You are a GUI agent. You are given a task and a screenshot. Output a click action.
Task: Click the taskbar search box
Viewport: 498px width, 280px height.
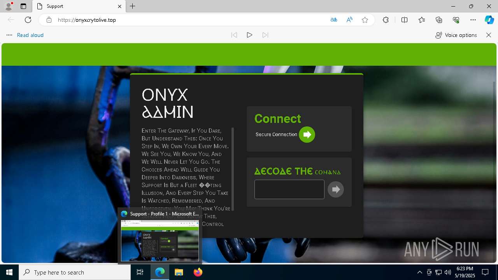75,272
